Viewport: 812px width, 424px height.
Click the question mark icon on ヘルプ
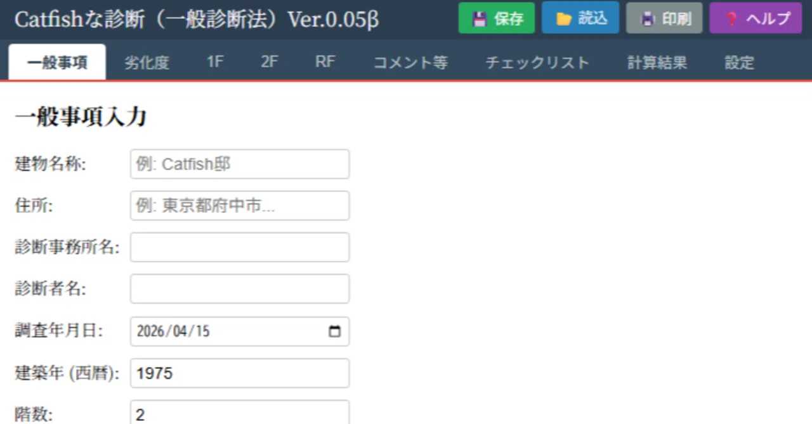[x=731, y=19]
